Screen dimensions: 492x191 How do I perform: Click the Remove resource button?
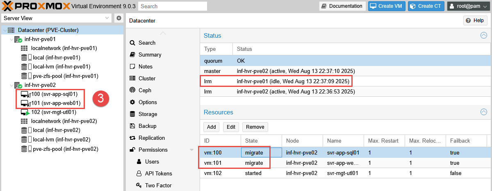click(x=255, y=127)
